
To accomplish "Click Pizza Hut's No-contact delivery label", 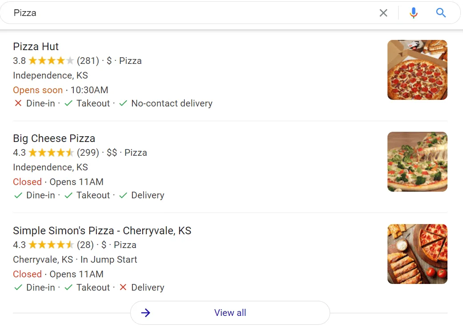I will (x=172, y=103).
